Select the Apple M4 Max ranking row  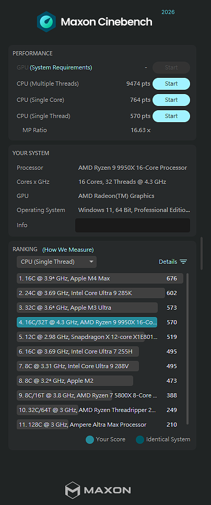click(100, 278)
